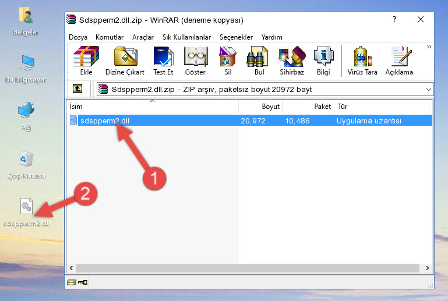The height and width of the screenshot is (301, 448).
Task: Expand the hidden toolbar items chevron
Action: (429, 47)
